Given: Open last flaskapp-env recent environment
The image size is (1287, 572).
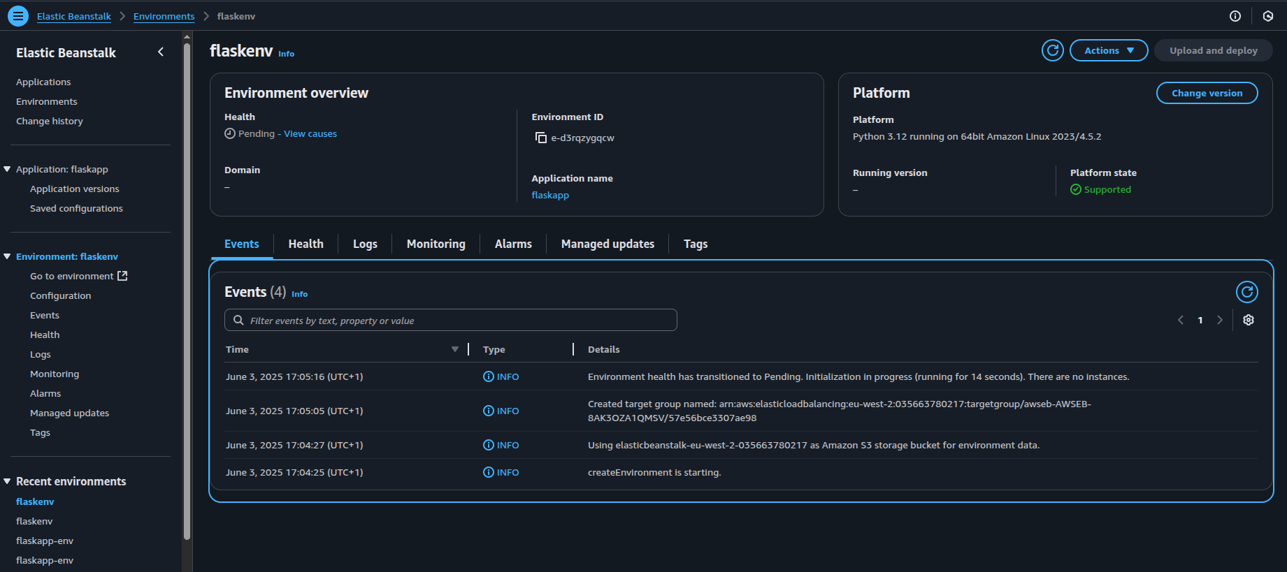Looking at the screenshot, I should (45, 560).
